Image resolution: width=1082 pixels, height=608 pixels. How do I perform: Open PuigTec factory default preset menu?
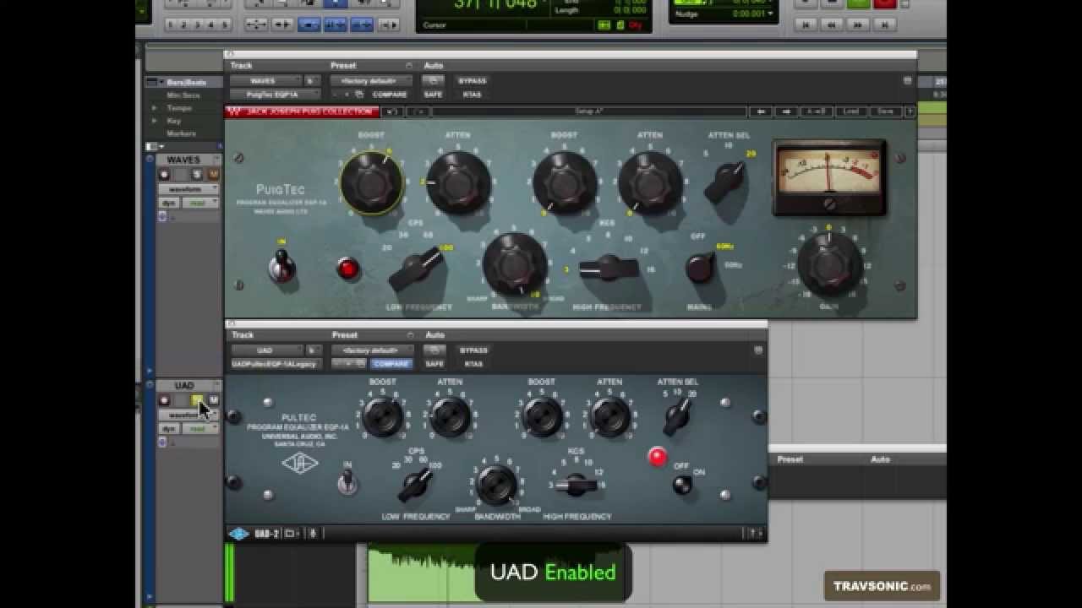click(371, 81)
